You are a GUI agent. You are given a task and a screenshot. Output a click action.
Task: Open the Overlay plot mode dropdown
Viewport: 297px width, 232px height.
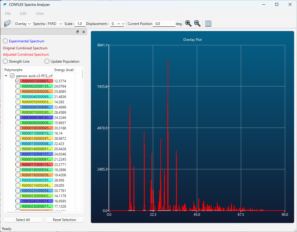23,24
